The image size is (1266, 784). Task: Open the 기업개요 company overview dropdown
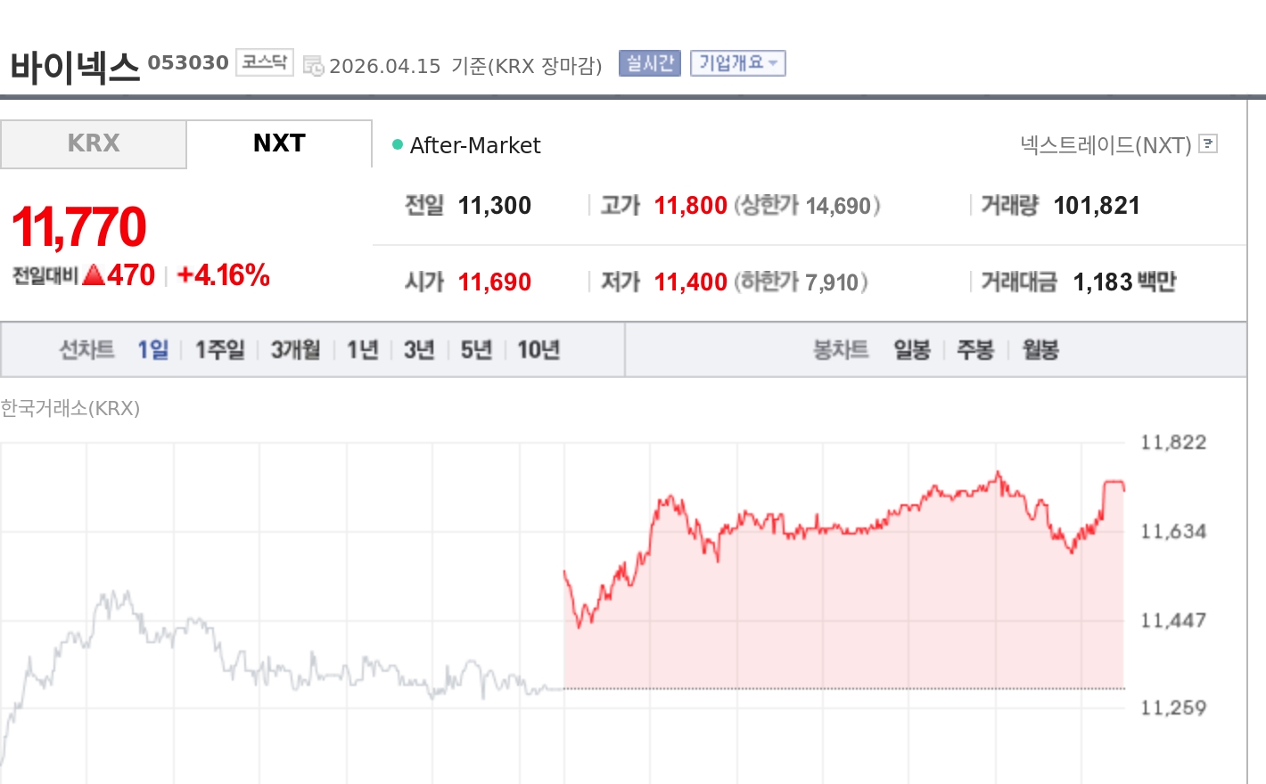[731, 62]
